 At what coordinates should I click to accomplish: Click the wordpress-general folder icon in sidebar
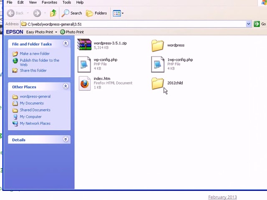click(x=15, y=97)
